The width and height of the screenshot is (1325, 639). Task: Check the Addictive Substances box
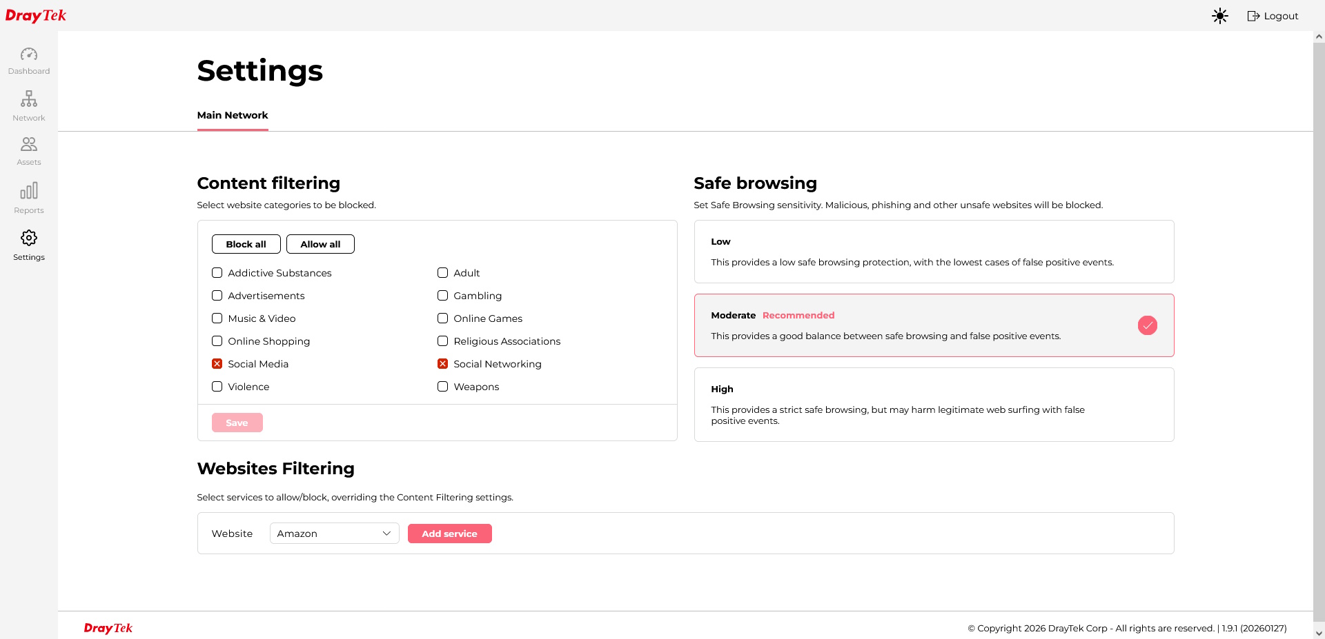point(217,273)
